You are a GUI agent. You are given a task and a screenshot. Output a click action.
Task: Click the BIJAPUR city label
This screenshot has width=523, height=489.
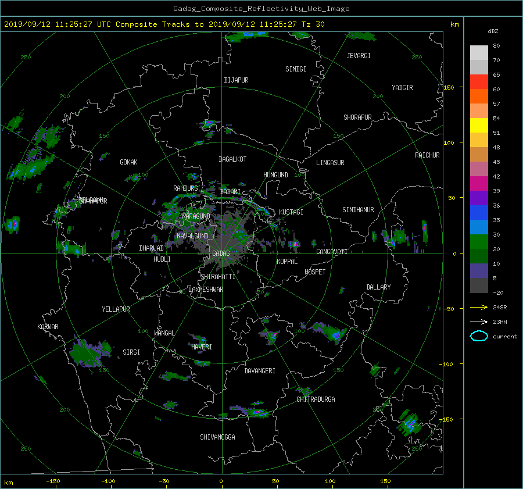[236, 80]
